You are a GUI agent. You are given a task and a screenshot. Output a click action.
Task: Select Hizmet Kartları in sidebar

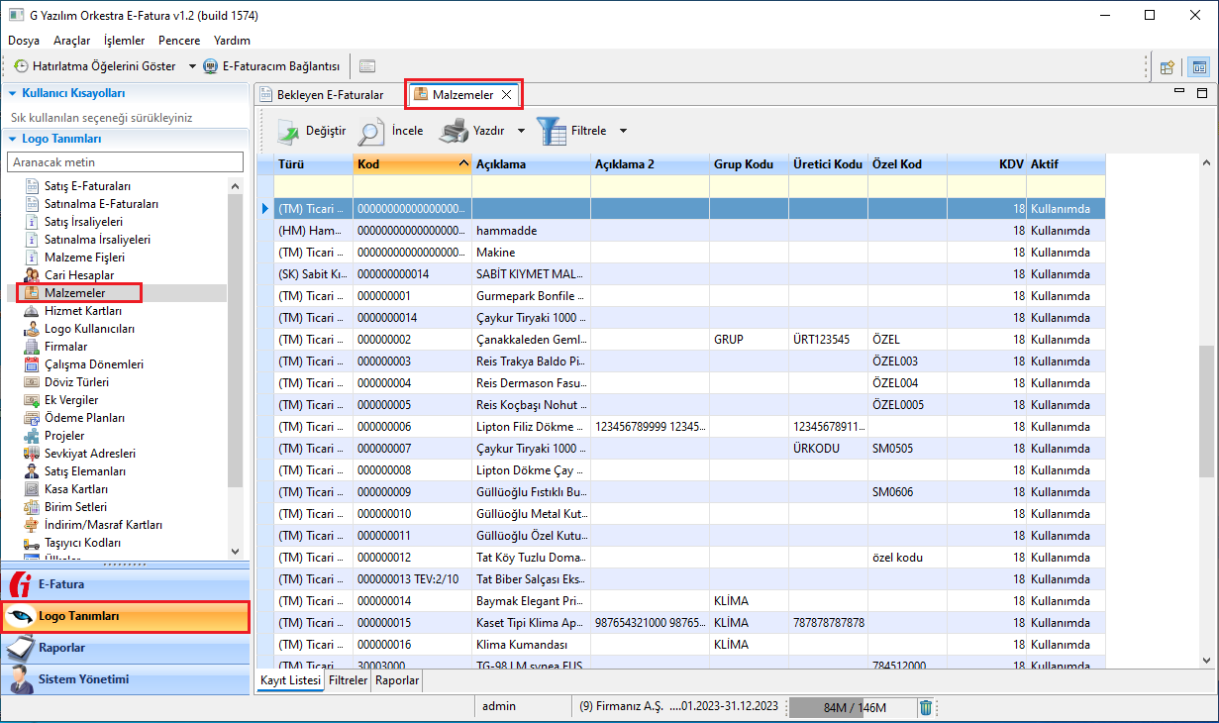pyautogui.click(x=83, y=311)
